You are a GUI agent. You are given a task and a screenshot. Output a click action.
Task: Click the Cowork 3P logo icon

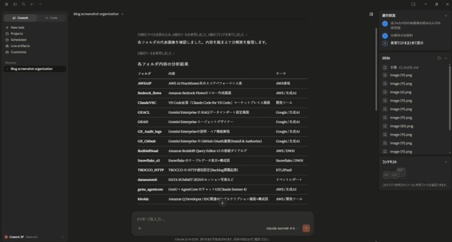6,237
